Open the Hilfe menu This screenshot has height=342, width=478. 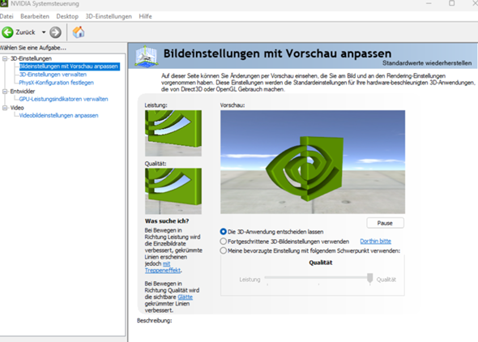tap(145, 16)
